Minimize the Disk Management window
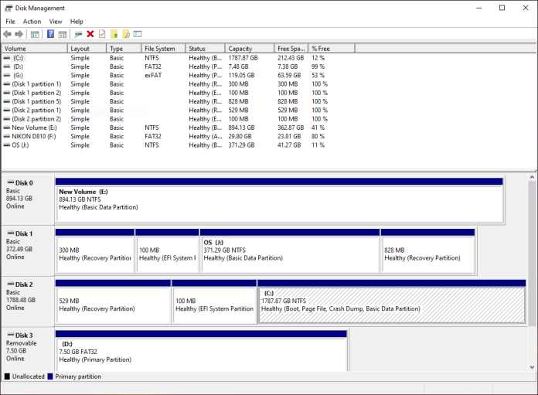 (x=479, y=8)
